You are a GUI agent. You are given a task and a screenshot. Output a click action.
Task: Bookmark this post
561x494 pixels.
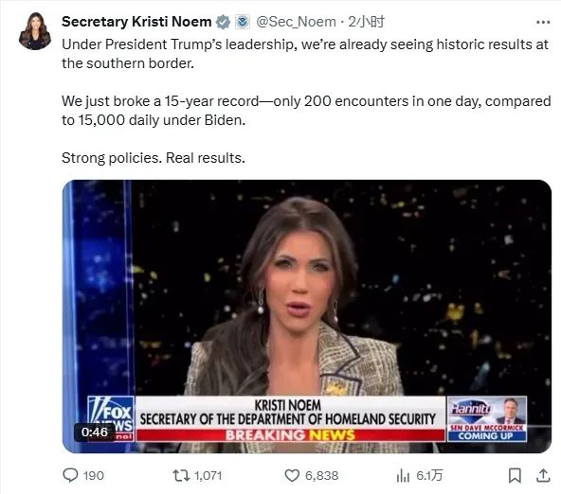click(515, 475)
